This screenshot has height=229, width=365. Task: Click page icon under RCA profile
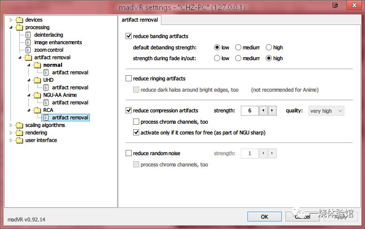click(x=46, y=118)
